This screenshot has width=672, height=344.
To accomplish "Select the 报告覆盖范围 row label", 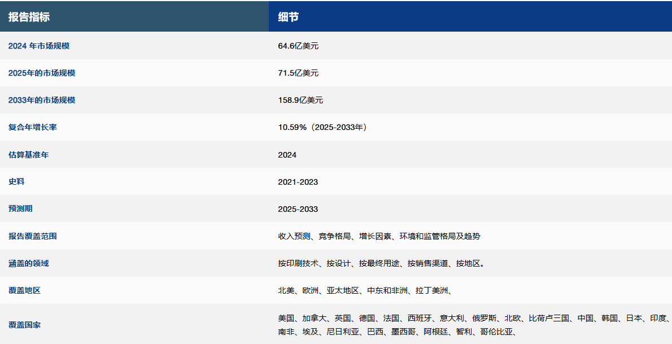I will coord(33,236).
